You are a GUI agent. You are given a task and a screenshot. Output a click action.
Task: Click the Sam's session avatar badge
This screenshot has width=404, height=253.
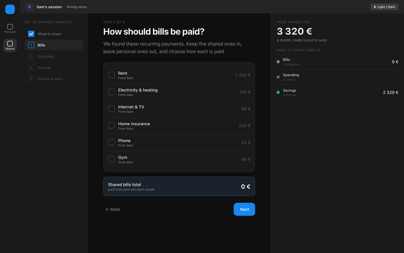30,7
